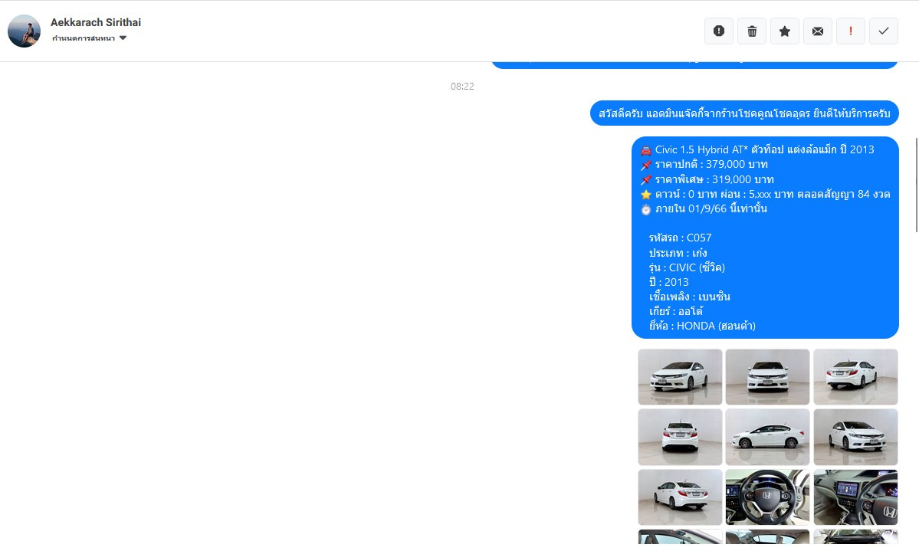Screen dimensions: 919x551
Task: Flag conversation with red exclamation icon
Action: pos(851,31)
